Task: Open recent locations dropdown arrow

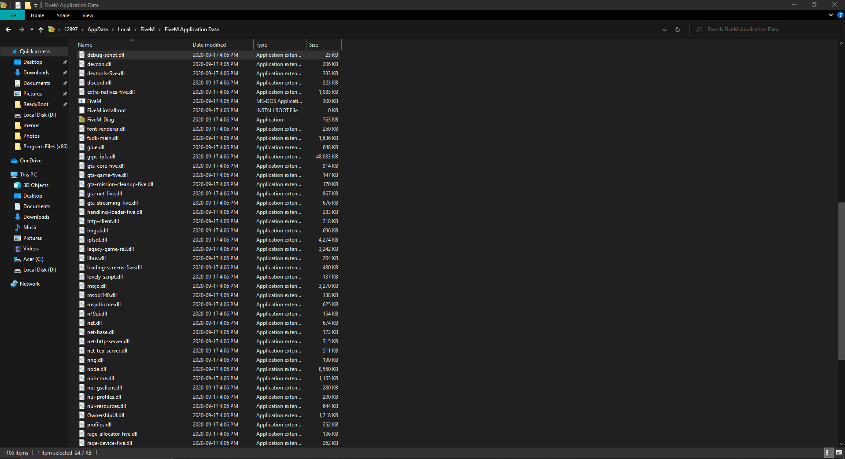Action: (32, 29)
